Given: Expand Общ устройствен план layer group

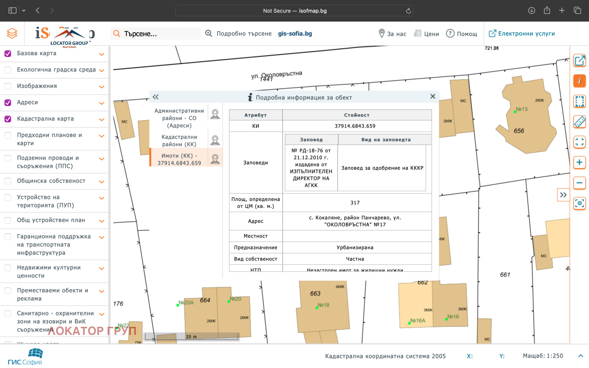Looking at the screenshot, I should [x=102, y=221].
